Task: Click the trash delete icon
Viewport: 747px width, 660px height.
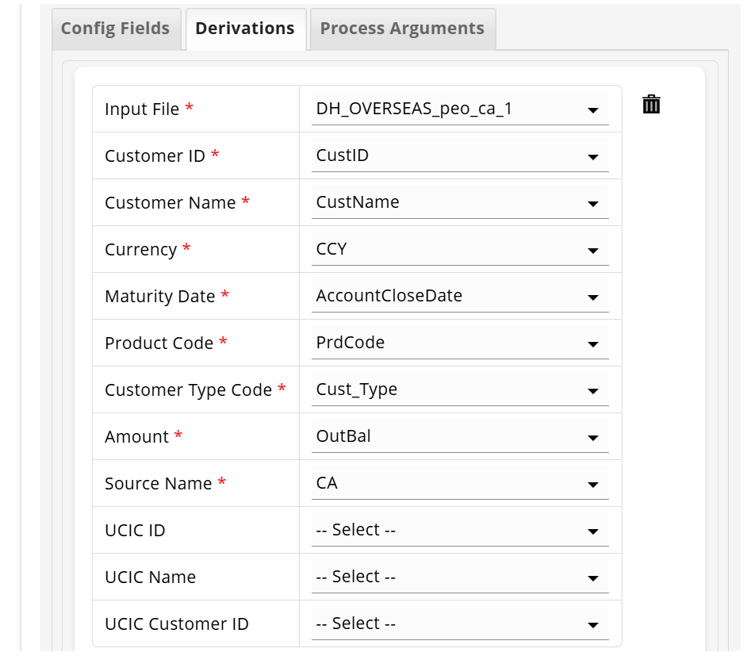Action: 651,105
